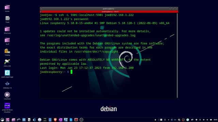Launch OneNote desktop shortcut
Screen dimensions: 218x122
click(x=7, y=95)
